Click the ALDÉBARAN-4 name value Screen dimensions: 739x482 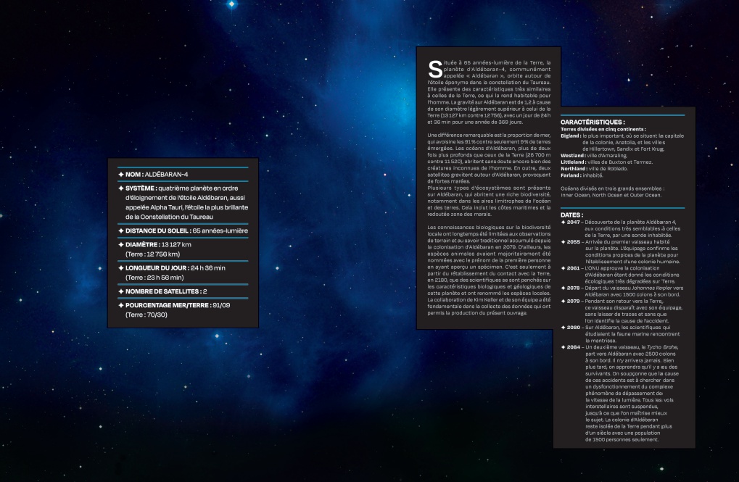pos(166,174)
